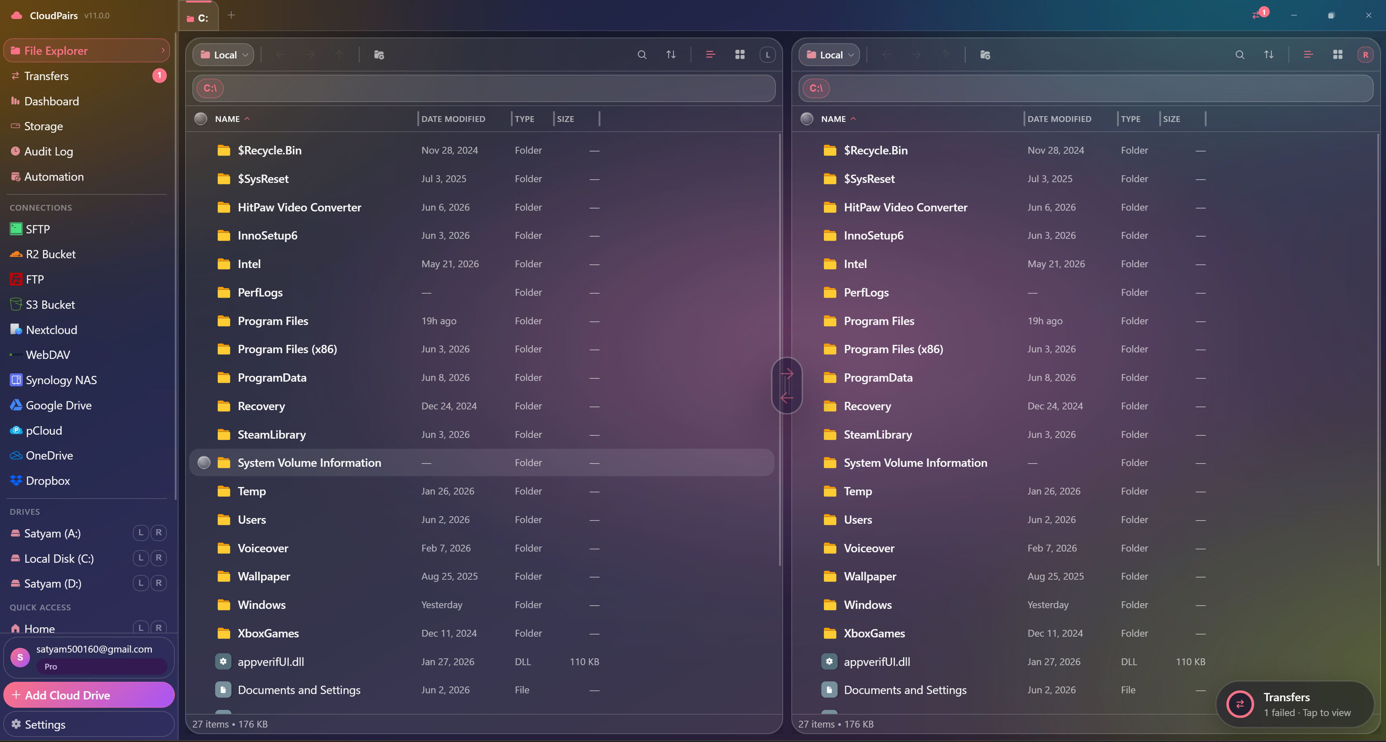
Task: Expand the File Explorer chevron
Action: click(163, 51)
